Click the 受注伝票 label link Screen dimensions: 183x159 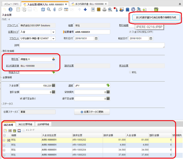pyautogui.click(x=124, y=66)
